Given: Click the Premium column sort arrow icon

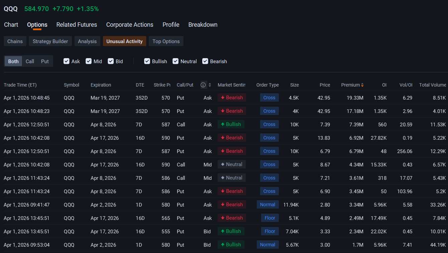Looking at the screenshot, I should pos(362,85).
